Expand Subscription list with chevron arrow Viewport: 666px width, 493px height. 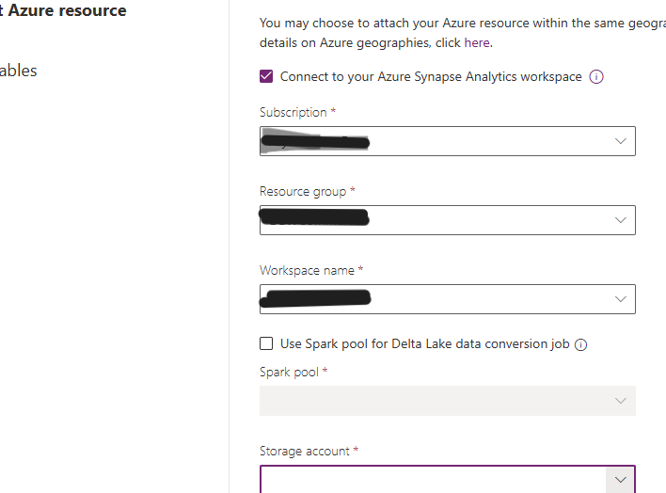[x=621, y=141]
